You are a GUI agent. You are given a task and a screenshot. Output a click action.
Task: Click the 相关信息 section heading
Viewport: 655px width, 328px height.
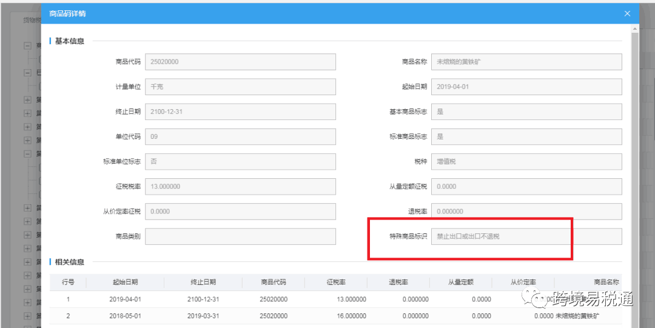69,262
